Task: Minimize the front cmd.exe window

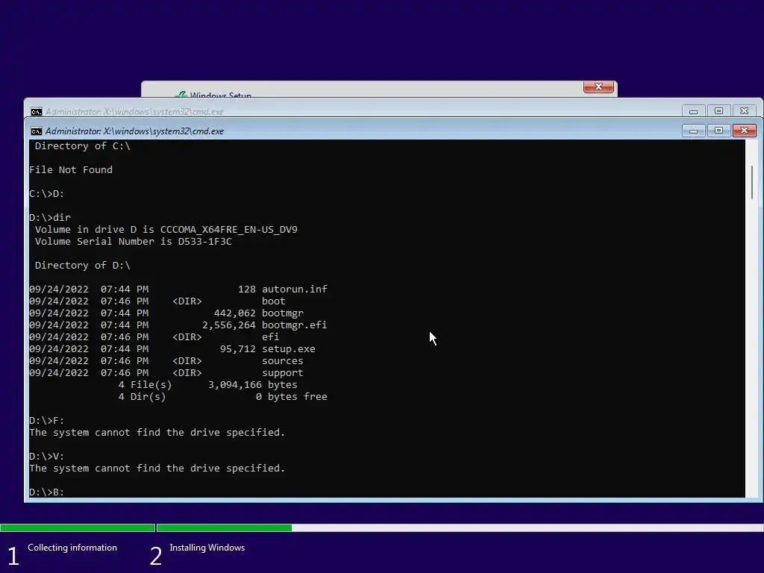Action: 693,131
